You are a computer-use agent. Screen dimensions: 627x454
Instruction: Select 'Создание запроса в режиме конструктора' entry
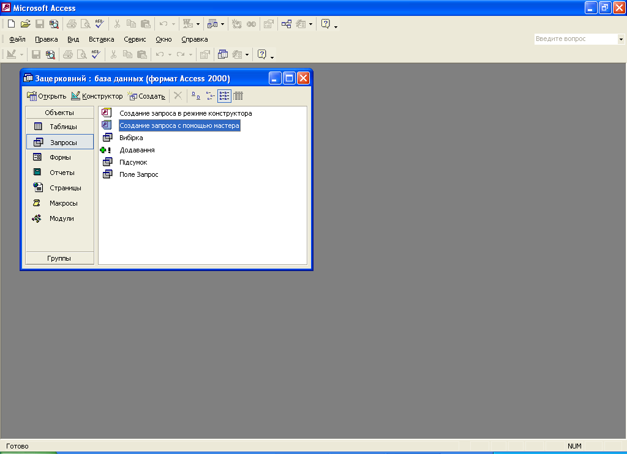186,113
